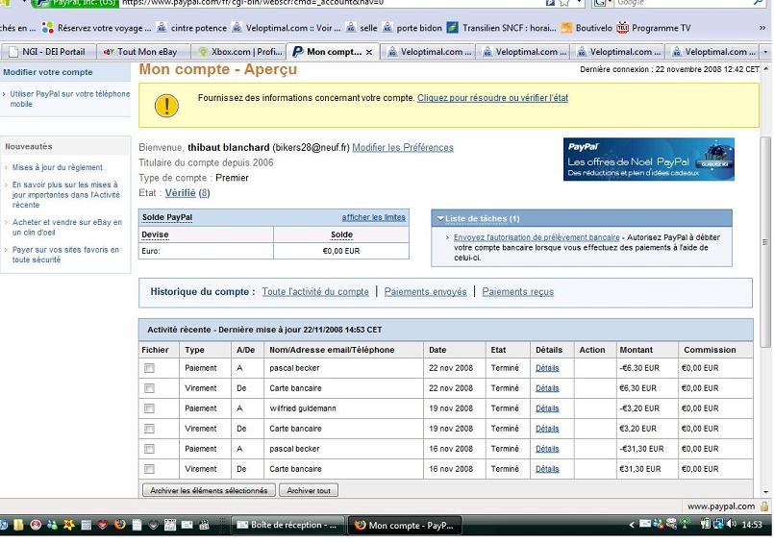Close the Mon compte browser tab
Viewport: 774px width, 543px height.
(370, 52)
